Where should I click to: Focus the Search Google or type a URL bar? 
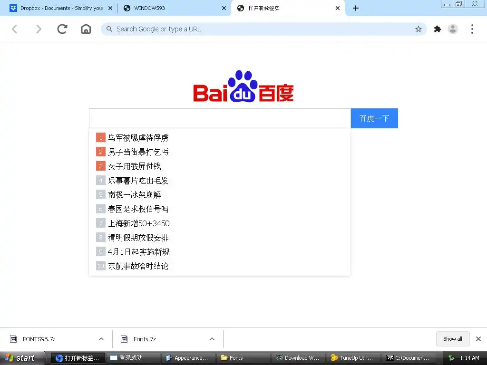point(264,29)
